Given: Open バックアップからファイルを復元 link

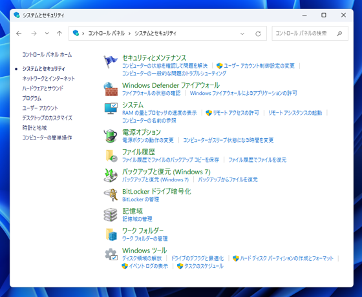Looking at the screenshot, I should 228,179.
